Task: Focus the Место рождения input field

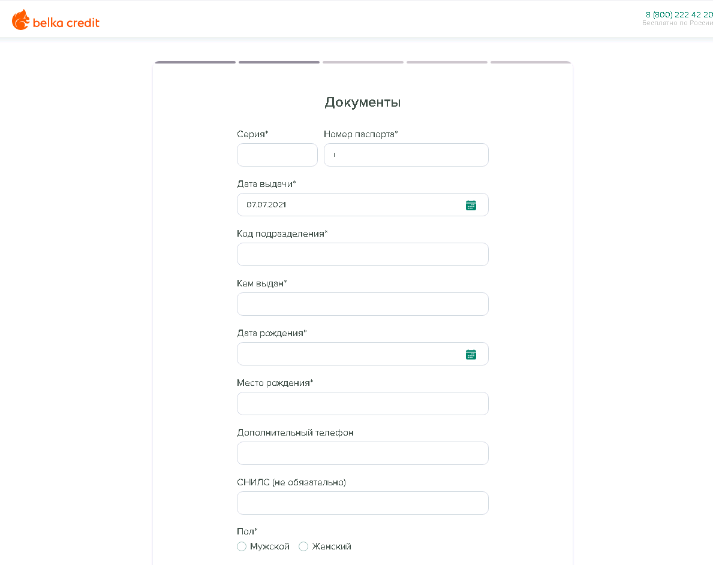Action: (362, 403)
